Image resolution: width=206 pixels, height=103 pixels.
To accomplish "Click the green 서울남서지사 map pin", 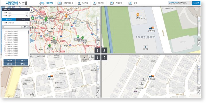I will click(46, 20).
